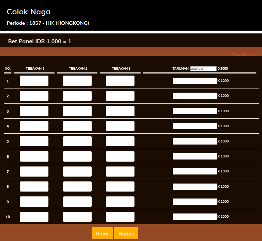This screenshot has width=262, height=241.
Task: Focus Taruhan field in row 3
Action: (195, 111)
